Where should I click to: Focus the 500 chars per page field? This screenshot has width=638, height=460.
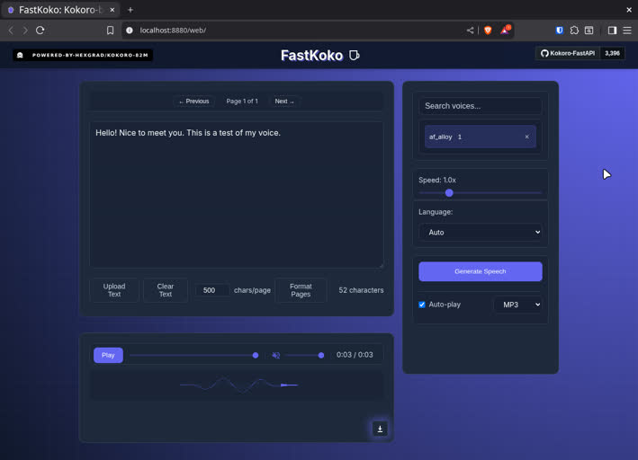tap(211, 290)
